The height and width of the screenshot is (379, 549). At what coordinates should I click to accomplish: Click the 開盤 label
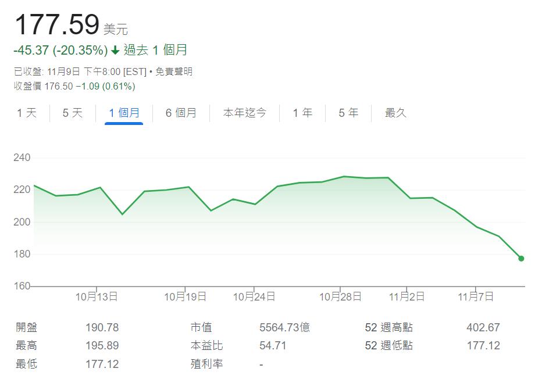click(27, 328)
